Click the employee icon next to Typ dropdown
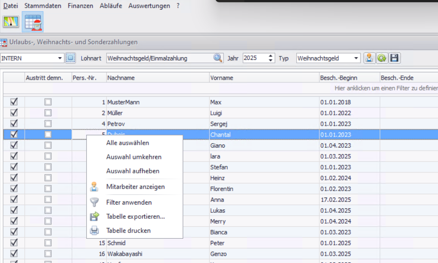This screenshot has width=438, height=263. tap(369, 58)
